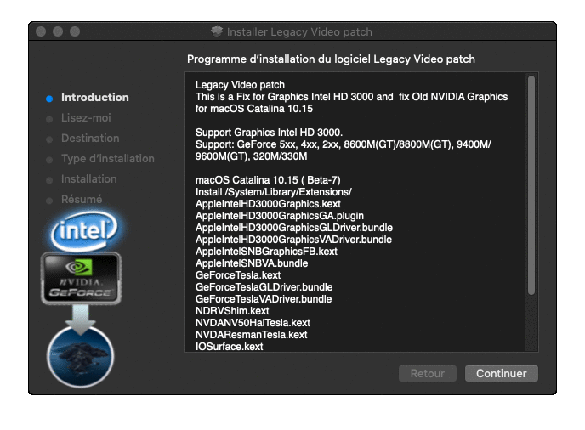585x430 pixels.
Task: Click the macOS Catalina circular icon
Action: pos(81,353)
